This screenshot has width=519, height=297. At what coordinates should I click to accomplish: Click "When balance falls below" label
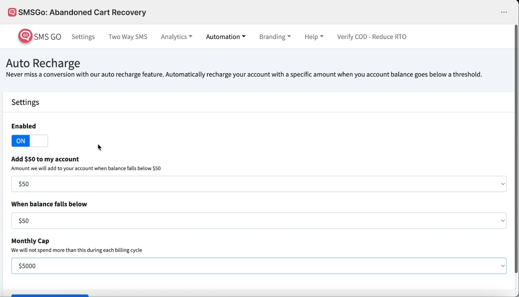(x=49, y=204)
